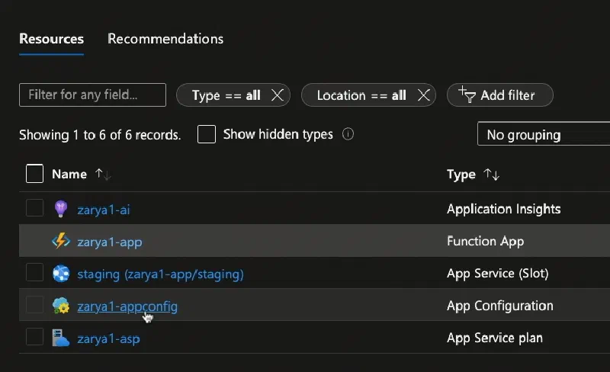Click the Name column header label
The image size is (610, 372).
pyautogui.click(x=69, y=174)
